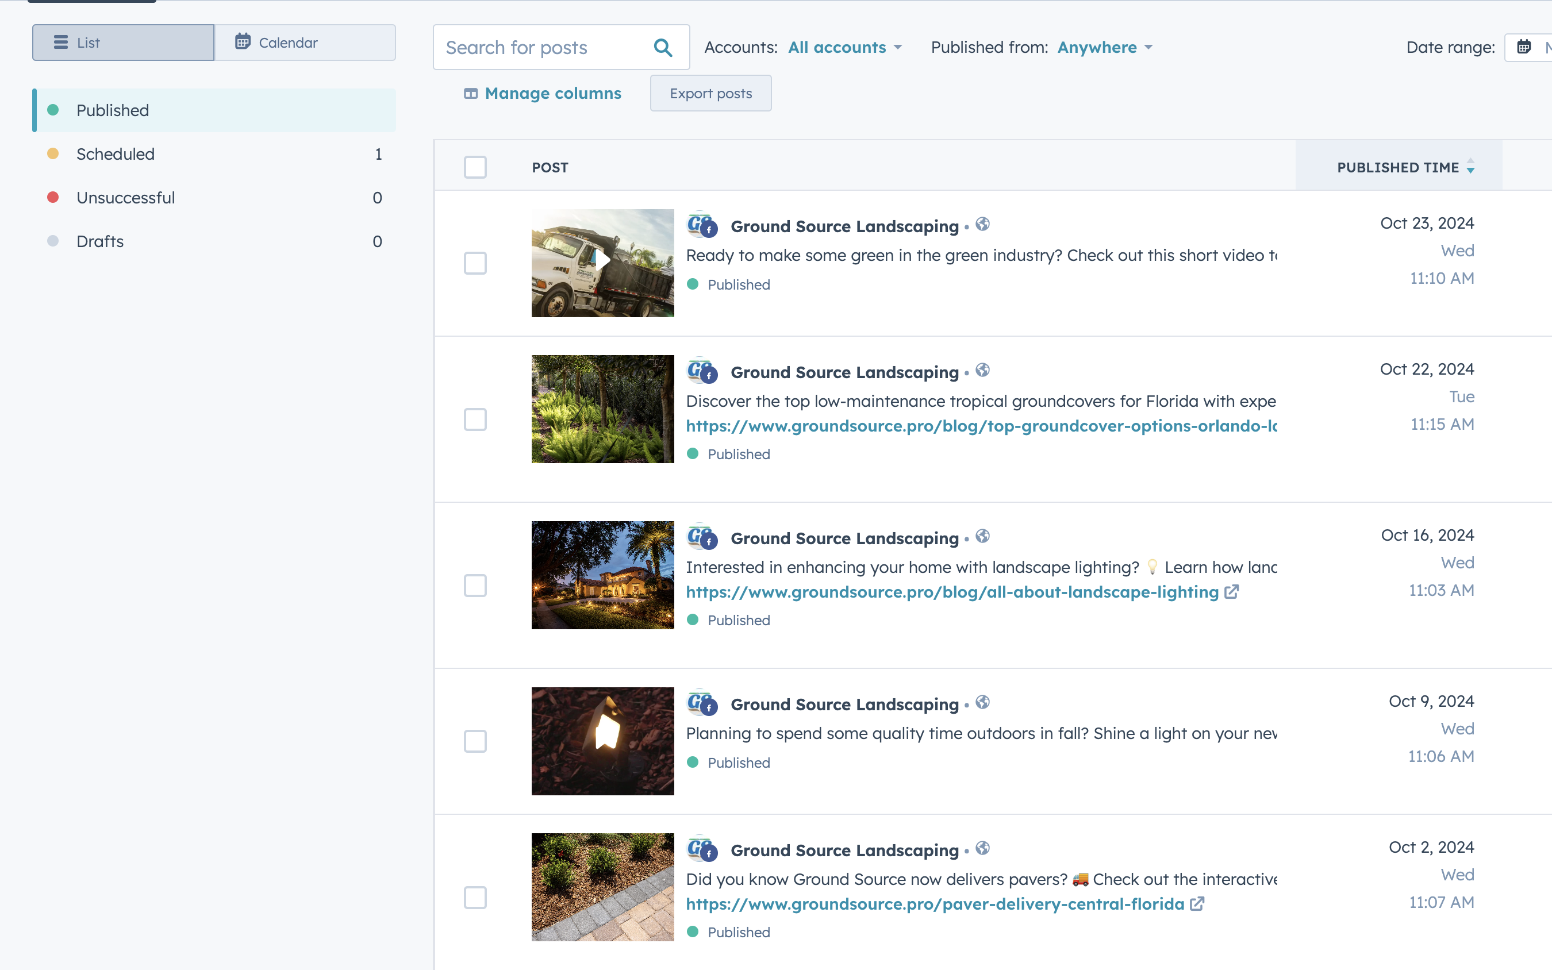The width and height of the screenshot is (1552, 970).
Task: Open the all-about-landscape-lighting blog link
Action: 952,591
